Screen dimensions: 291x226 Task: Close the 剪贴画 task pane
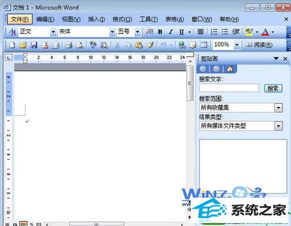tap(285, 59)
